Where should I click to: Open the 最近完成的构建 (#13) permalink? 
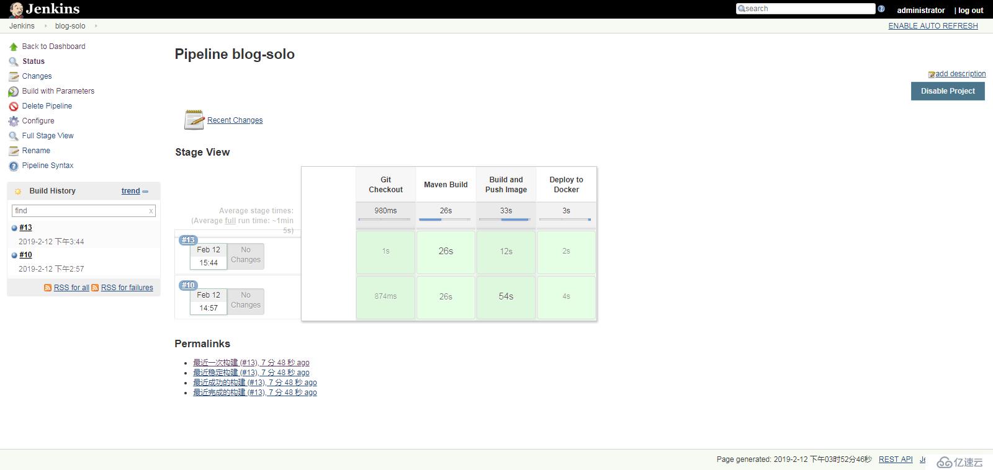[x=254, y=392]
